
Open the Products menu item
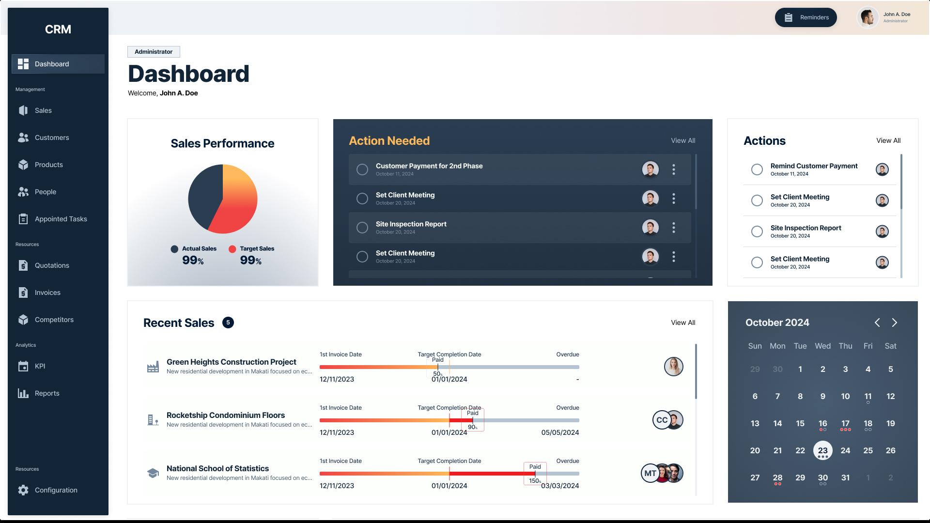58,165
